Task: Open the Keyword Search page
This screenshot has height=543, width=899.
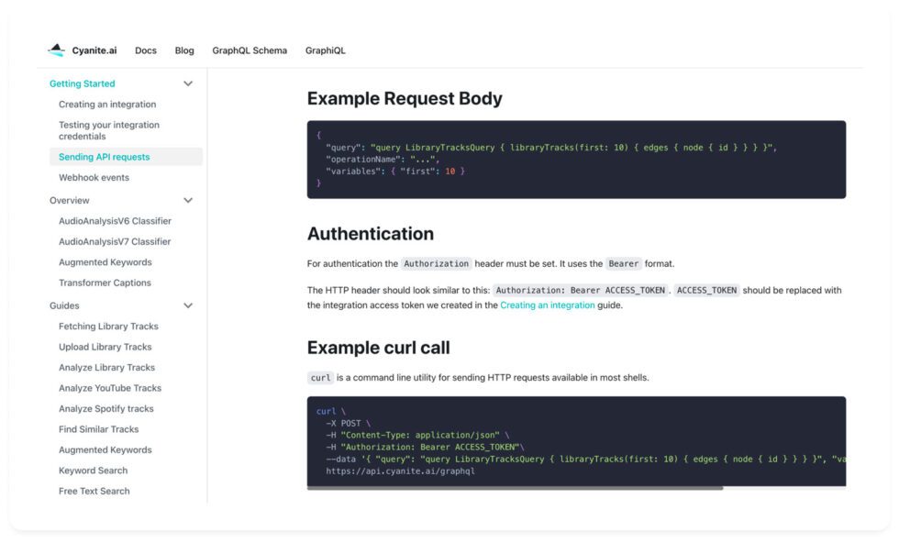Action: 93,470
